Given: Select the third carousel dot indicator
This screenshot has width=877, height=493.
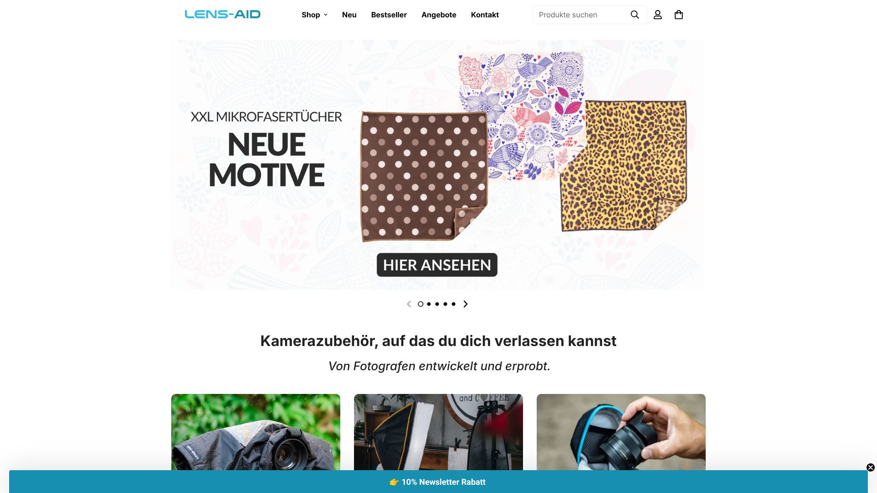Looking at the screenshot, I should 437,304.
